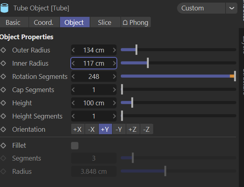244x187 pixels.
Task: Open the Phong tab
Action: [136, 22]
